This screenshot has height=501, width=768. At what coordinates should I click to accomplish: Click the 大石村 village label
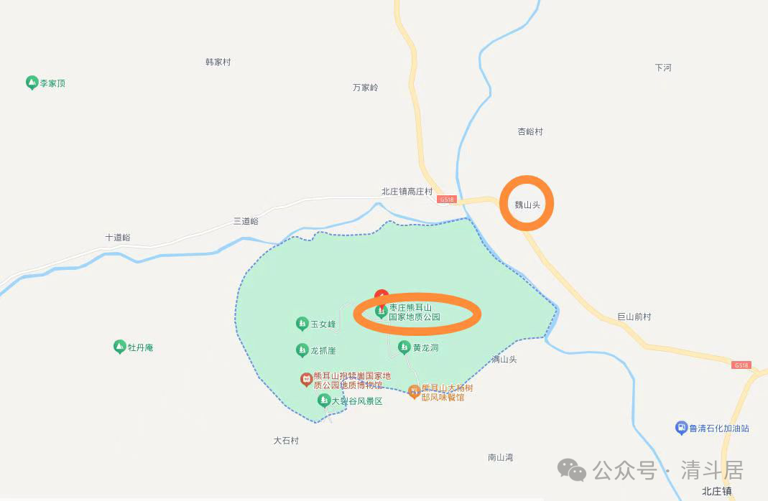(286, 440)
